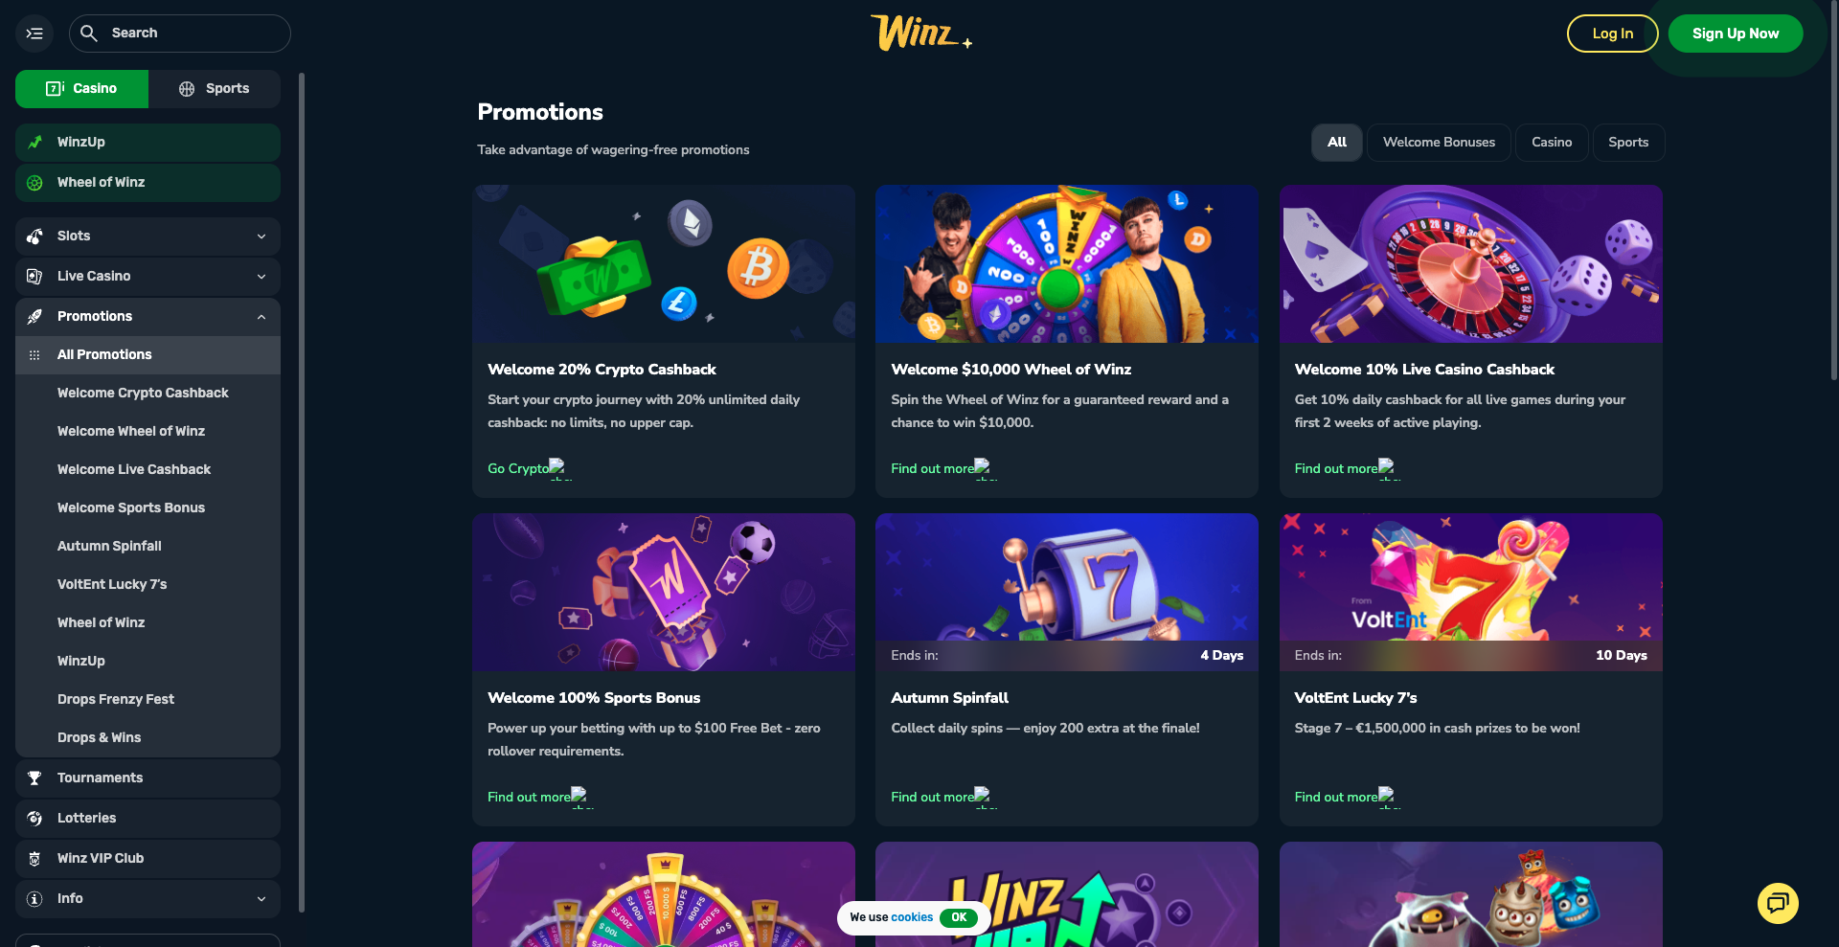
Task: Collapse the Promotions submenu chevron
Action: click(x=261, y=317)
